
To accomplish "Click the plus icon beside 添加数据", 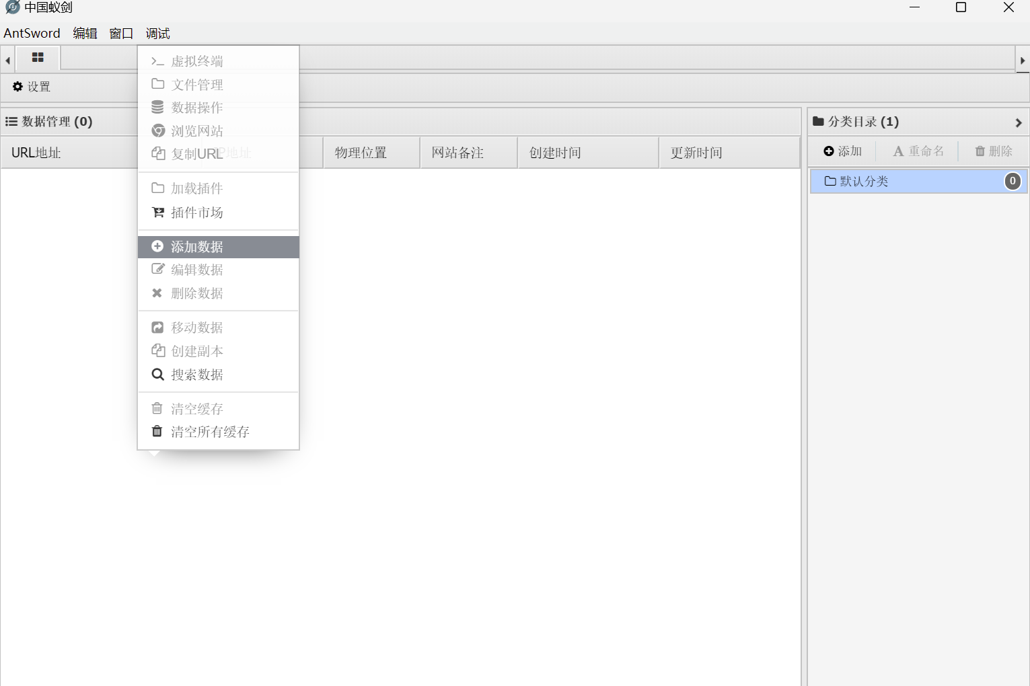I will 157,246.
